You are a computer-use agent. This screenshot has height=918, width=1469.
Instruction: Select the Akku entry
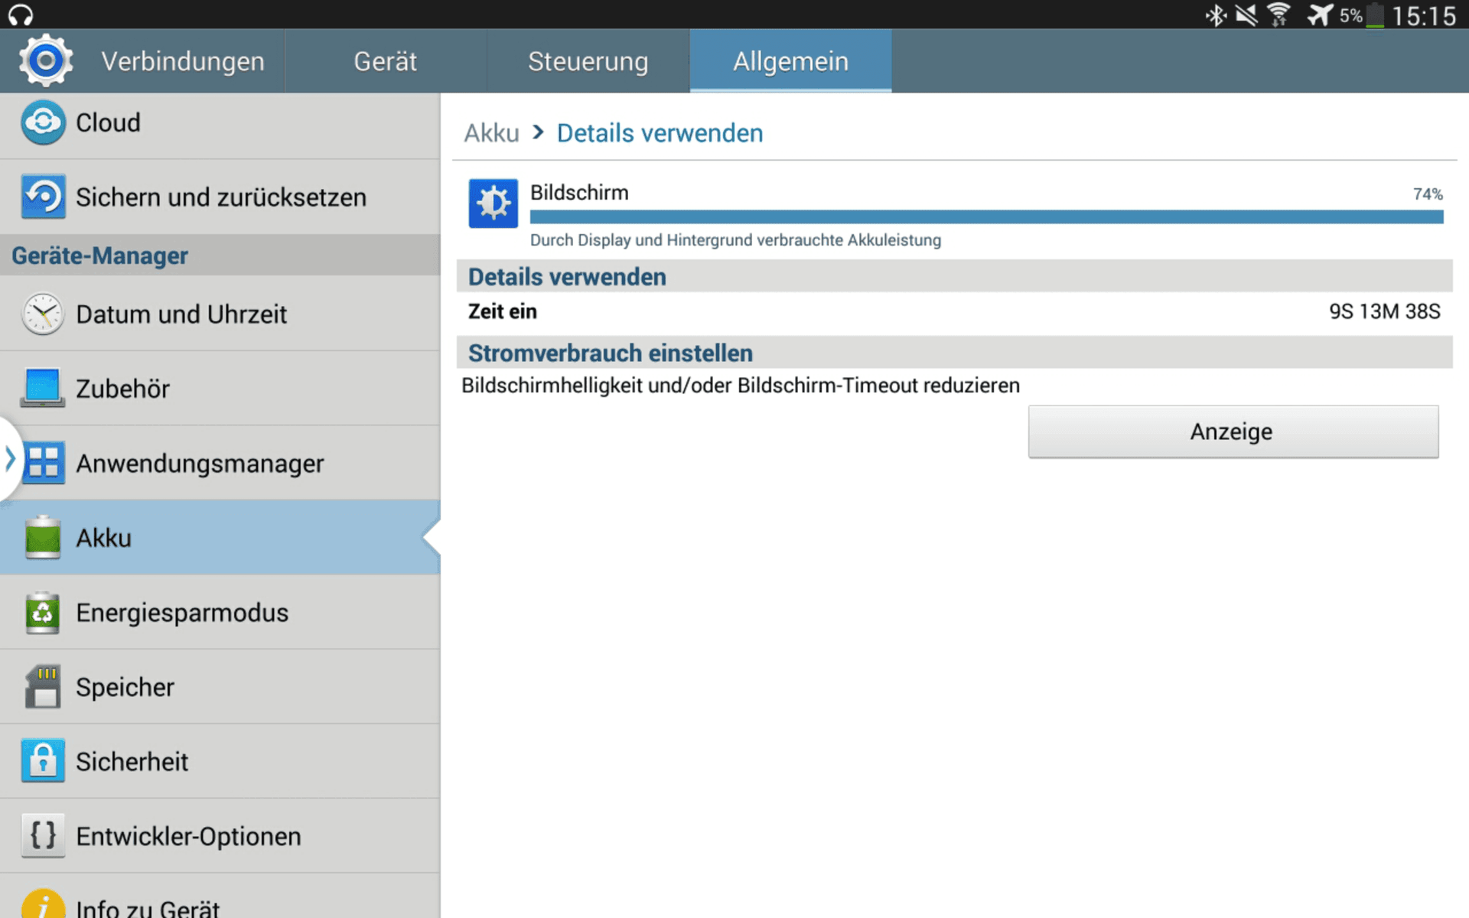tap(220, 537)
